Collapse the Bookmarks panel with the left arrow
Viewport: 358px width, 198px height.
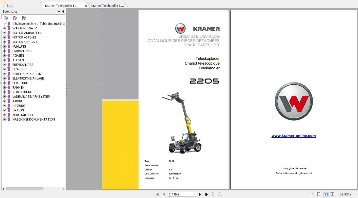(x=63, y=11)
